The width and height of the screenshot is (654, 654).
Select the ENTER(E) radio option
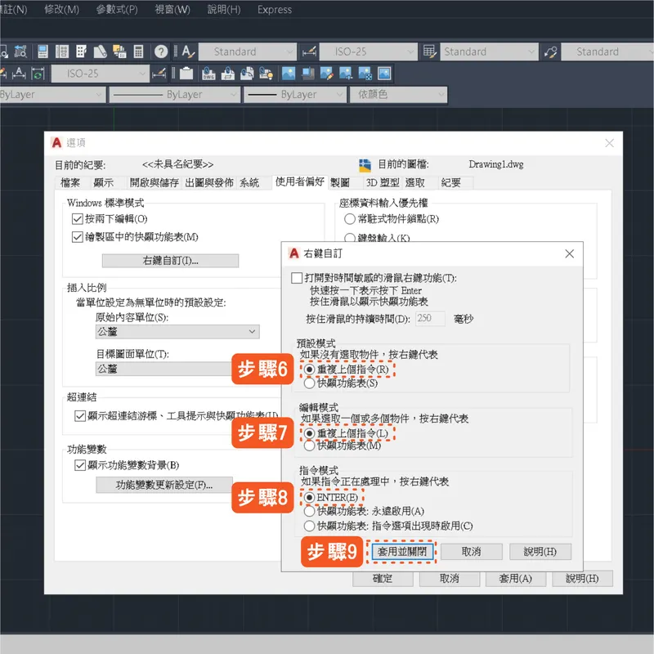(309, 498)
